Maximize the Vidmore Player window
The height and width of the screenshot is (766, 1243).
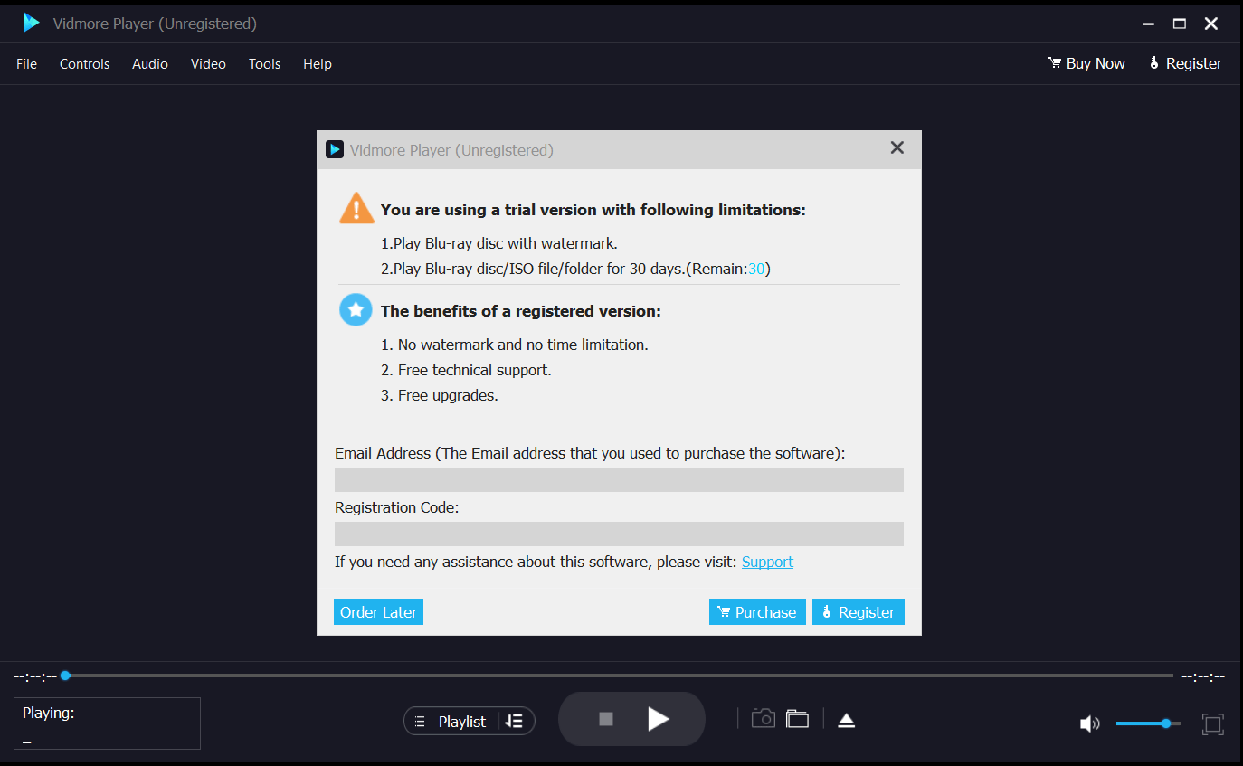pyautogui.click(x=1180, y=24)
